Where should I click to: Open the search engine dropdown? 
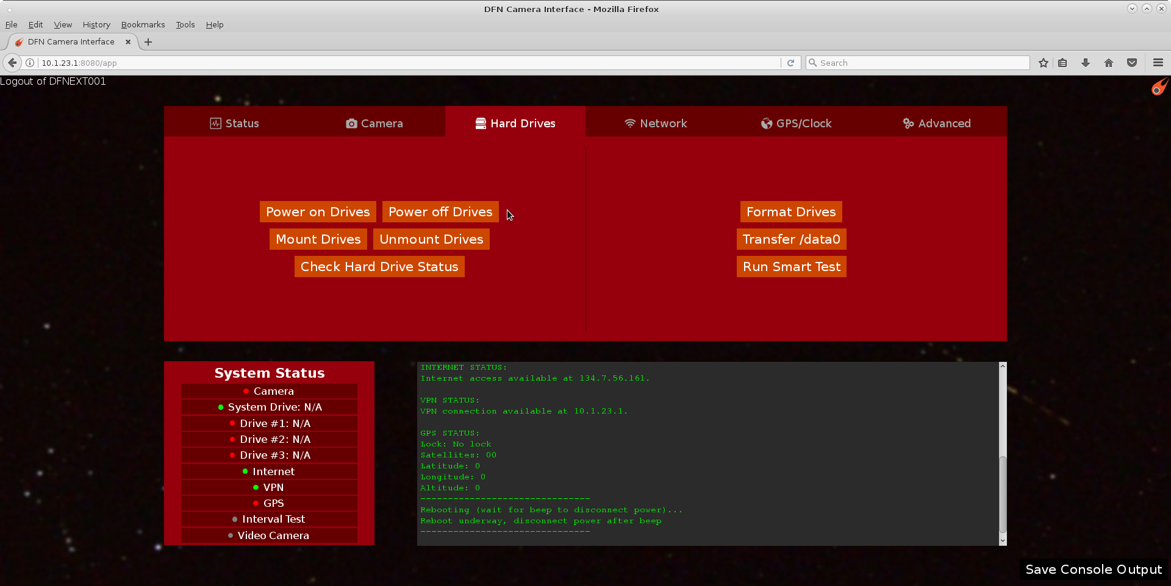812,63
